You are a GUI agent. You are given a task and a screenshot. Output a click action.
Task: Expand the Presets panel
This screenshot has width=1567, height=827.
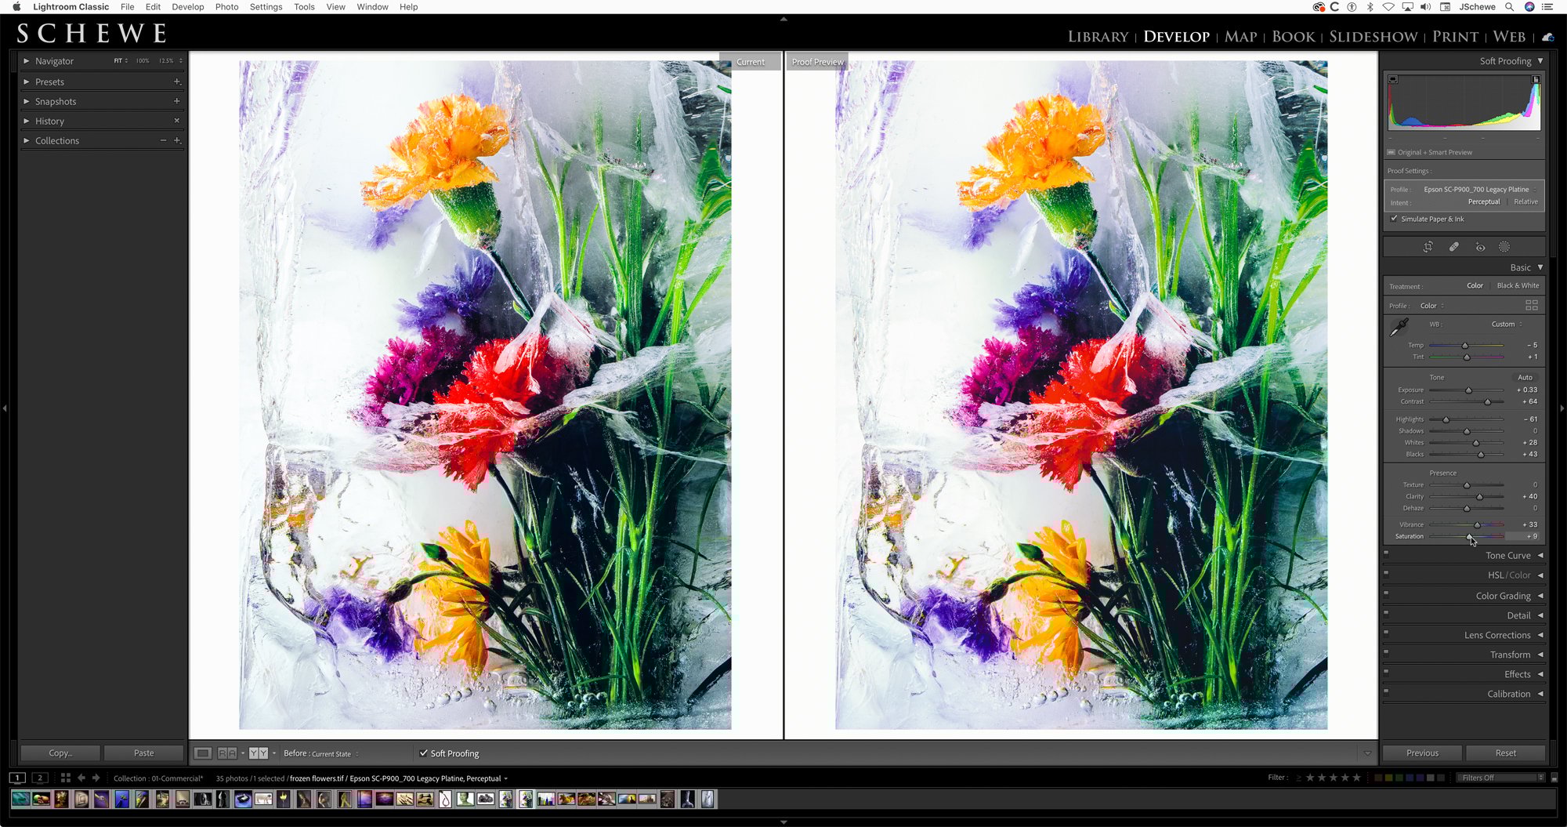tap(49, 82)
